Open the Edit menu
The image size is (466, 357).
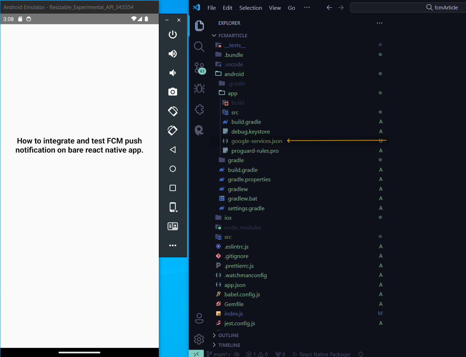pyautogui.click(x=228, y=8)
